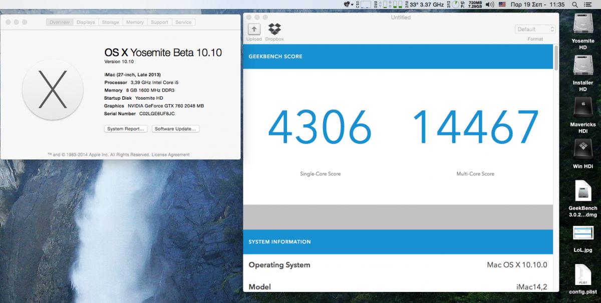This screenshot has height=303, width=601.
Task: Click the Single-Core score 4306
Action: (320, 126)
